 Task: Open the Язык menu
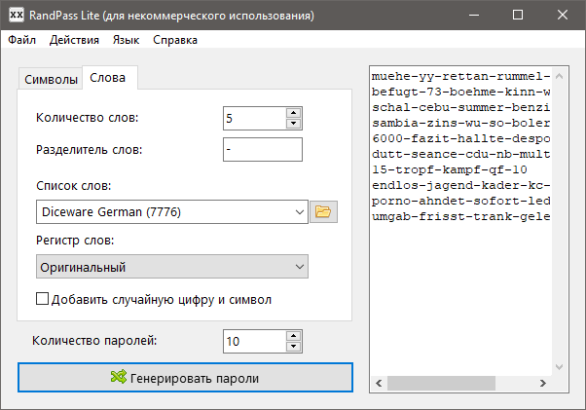tap(126, 40)
